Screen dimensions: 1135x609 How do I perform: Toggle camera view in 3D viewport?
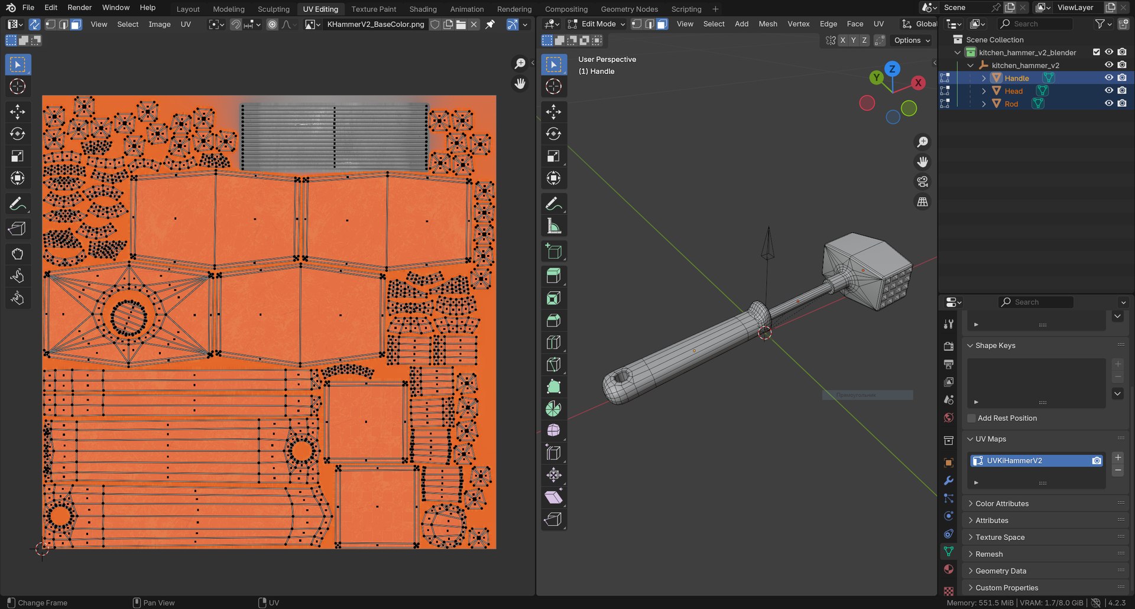point(922,182)
